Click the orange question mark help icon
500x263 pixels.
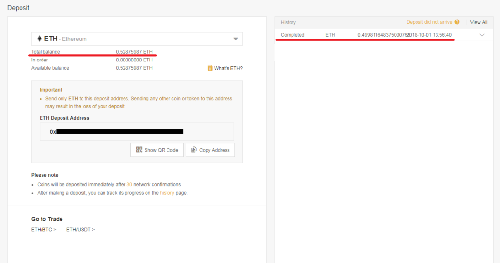click(457, 22)
